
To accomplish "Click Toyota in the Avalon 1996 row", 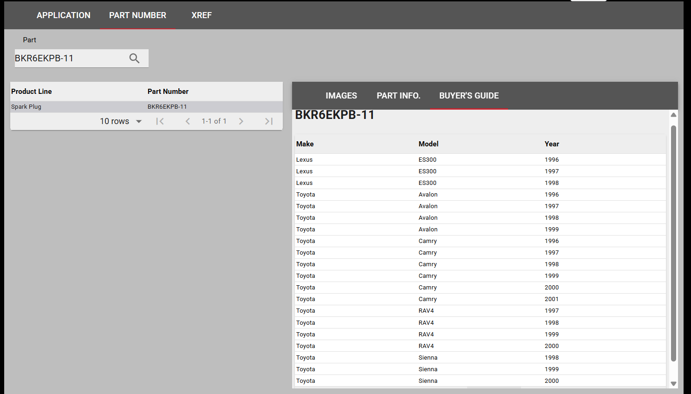I will click(x=306, y=195).
